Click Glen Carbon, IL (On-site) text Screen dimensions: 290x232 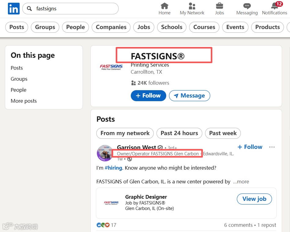point(149,208)
